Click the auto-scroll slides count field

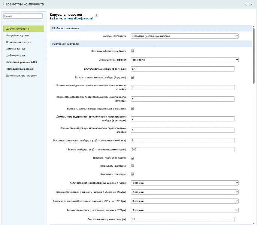[x=183, y=130]
